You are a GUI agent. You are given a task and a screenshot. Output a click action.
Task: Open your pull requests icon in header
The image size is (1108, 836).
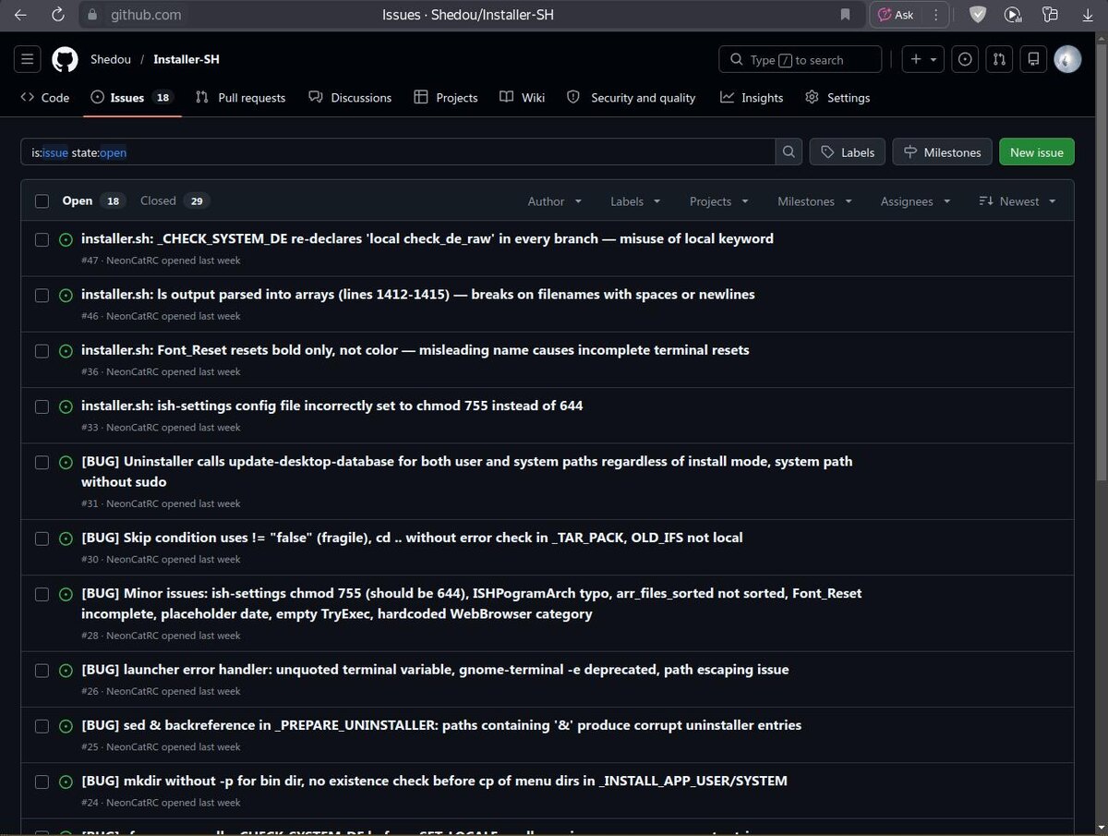click(999, 59)
